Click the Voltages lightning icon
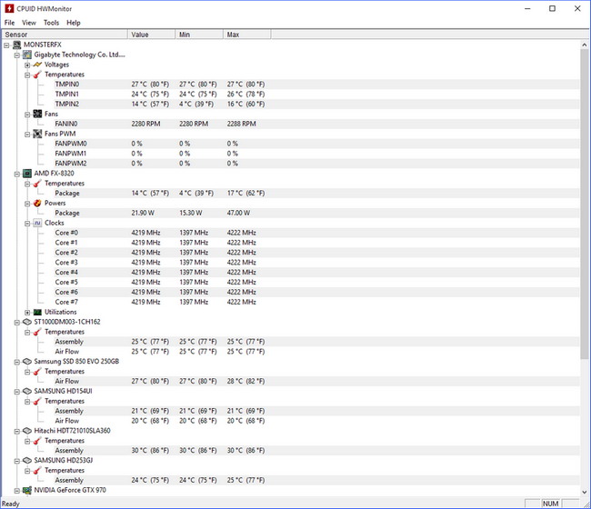The height and width of the screenshot is (509, 591). point(37,65)
